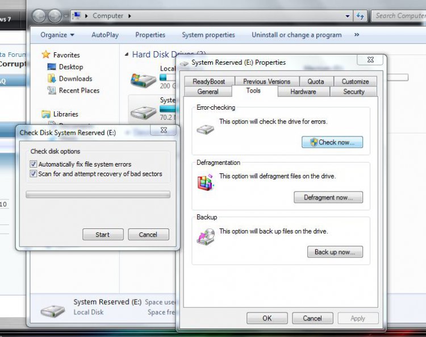
Task: Select the Tools tab
Action: click(x=253, y=90)
